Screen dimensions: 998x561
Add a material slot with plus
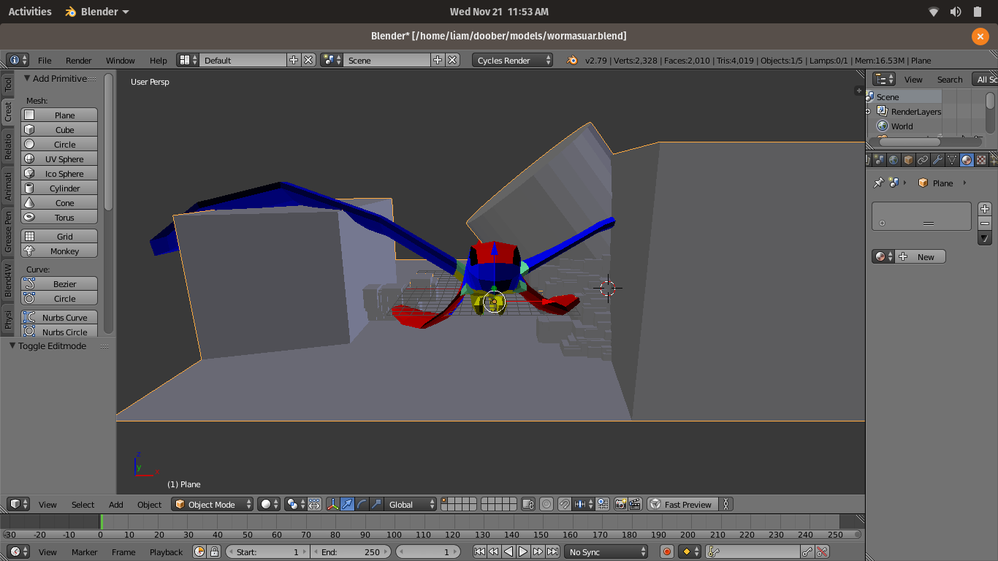pos(985,209)
